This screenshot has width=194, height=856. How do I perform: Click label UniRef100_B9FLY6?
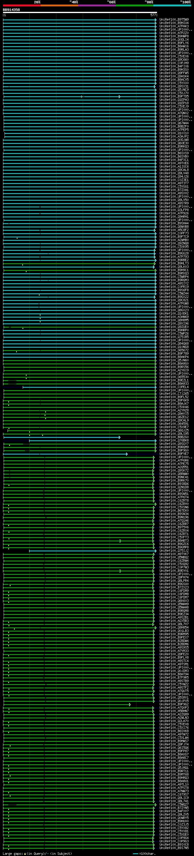(174, 43)
